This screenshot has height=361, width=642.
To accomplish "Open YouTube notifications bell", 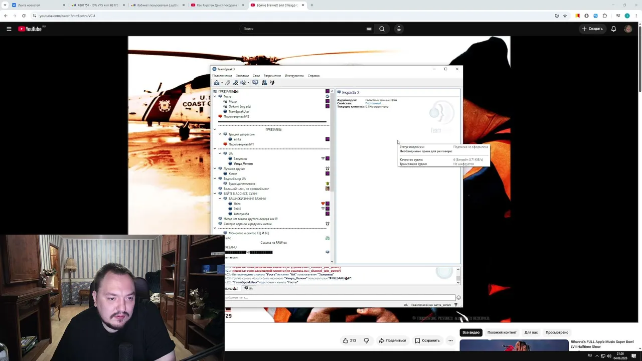I will tap(613, 29).
